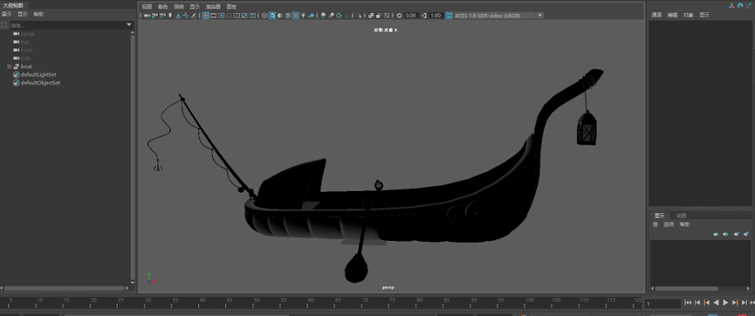Toggle the X-ray display icon
755x316 pixels.
[371, 16]
